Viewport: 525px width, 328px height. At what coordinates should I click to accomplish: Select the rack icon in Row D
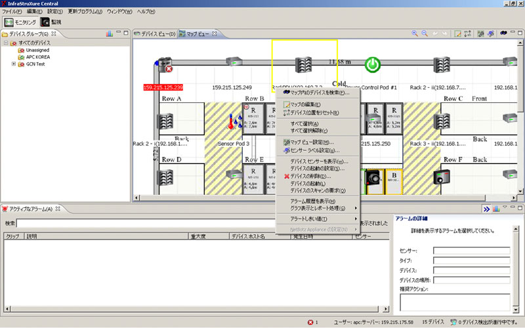click(x=165, y=177)
